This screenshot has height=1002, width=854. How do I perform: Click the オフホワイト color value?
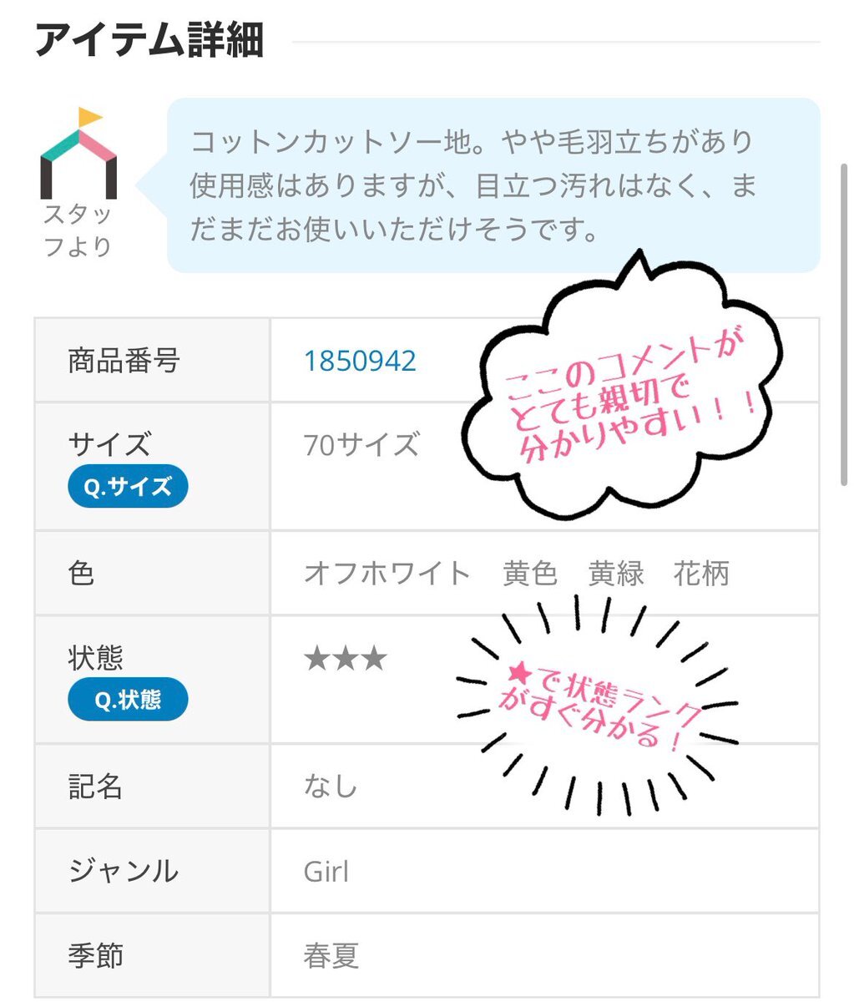(388, 574)
